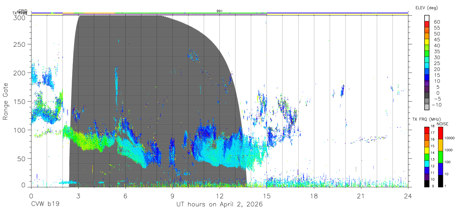The image size is (459, 212).
Task: Click the x-axis tick label '21'
Action: (x=361, y=196)
